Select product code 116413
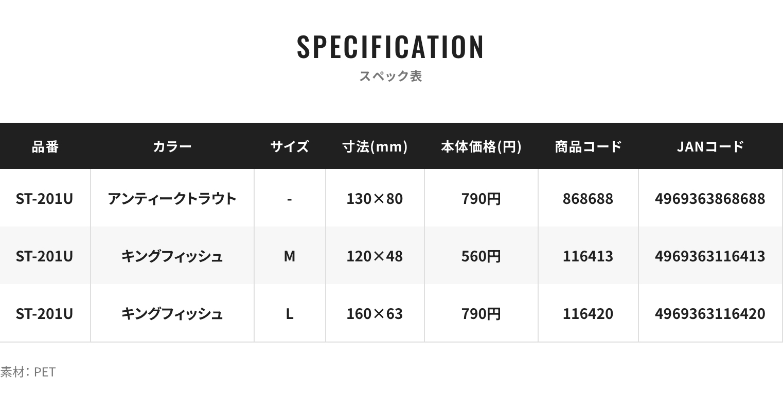The height and width of the screenshot is (397, 783). (x=588, y=256)
